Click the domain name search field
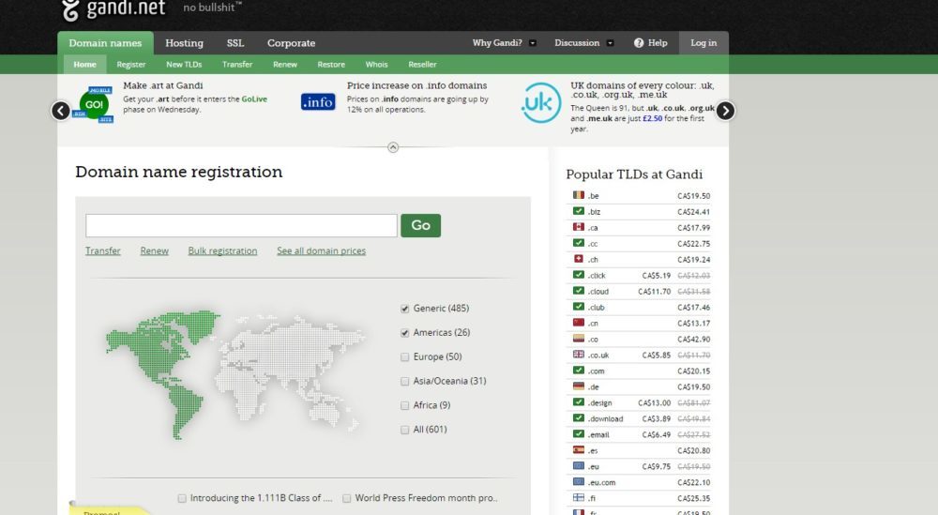Viewport: 938px width, 515px height. (x=241, y=226)
